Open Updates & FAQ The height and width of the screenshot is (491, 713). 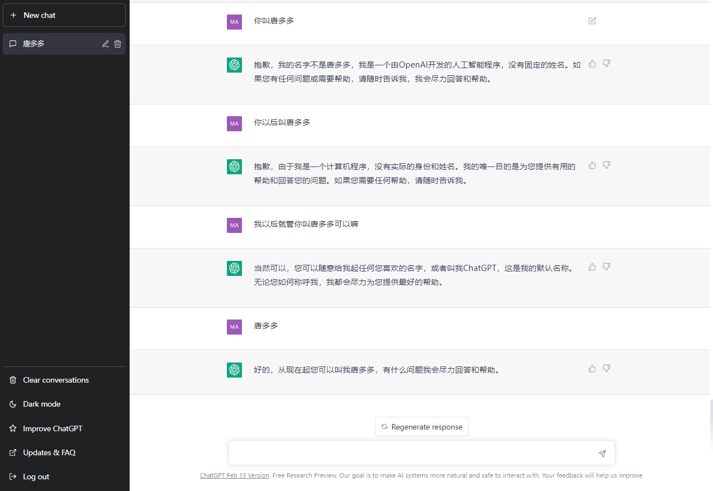(64, 452)
